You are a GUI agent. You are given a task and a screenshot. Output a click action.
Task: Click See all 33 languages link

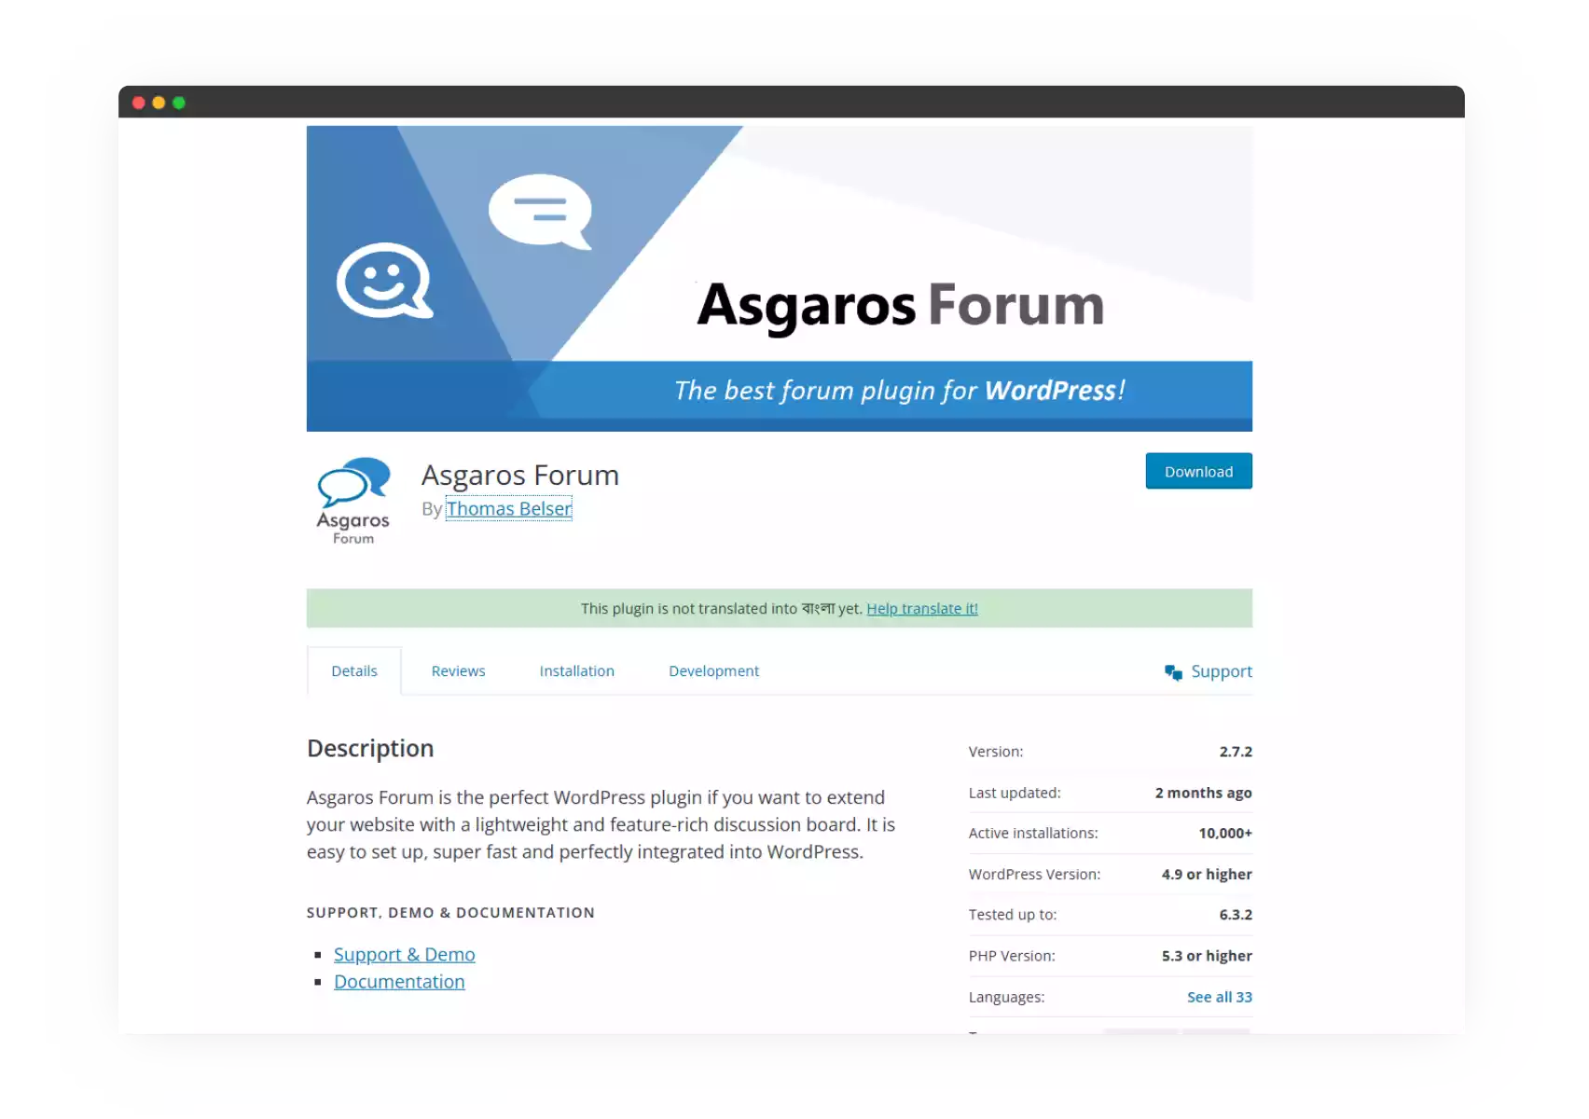(x=1219, y=996)
